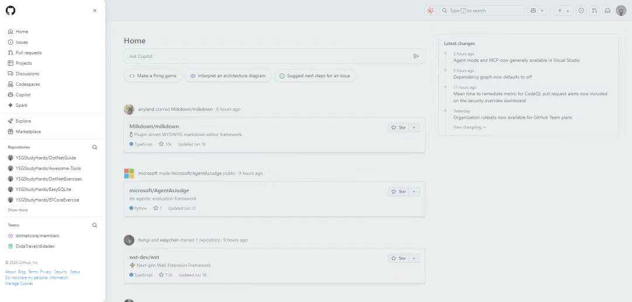The width and height of the screenshot is (632, 302).
Task: Open microsoft/AgentAsJudge card title
Action: (x=159, y=190)
